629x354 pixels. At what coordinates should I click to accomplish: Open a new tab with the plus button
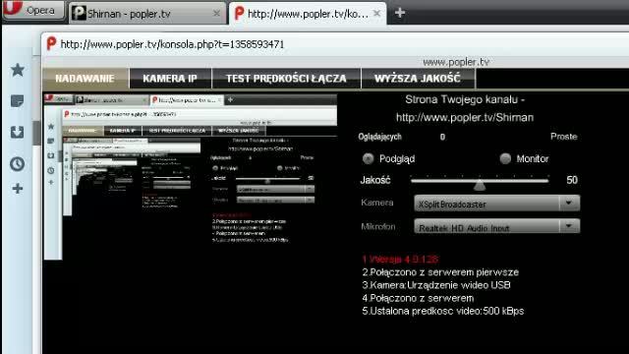[x=400, y=13]
